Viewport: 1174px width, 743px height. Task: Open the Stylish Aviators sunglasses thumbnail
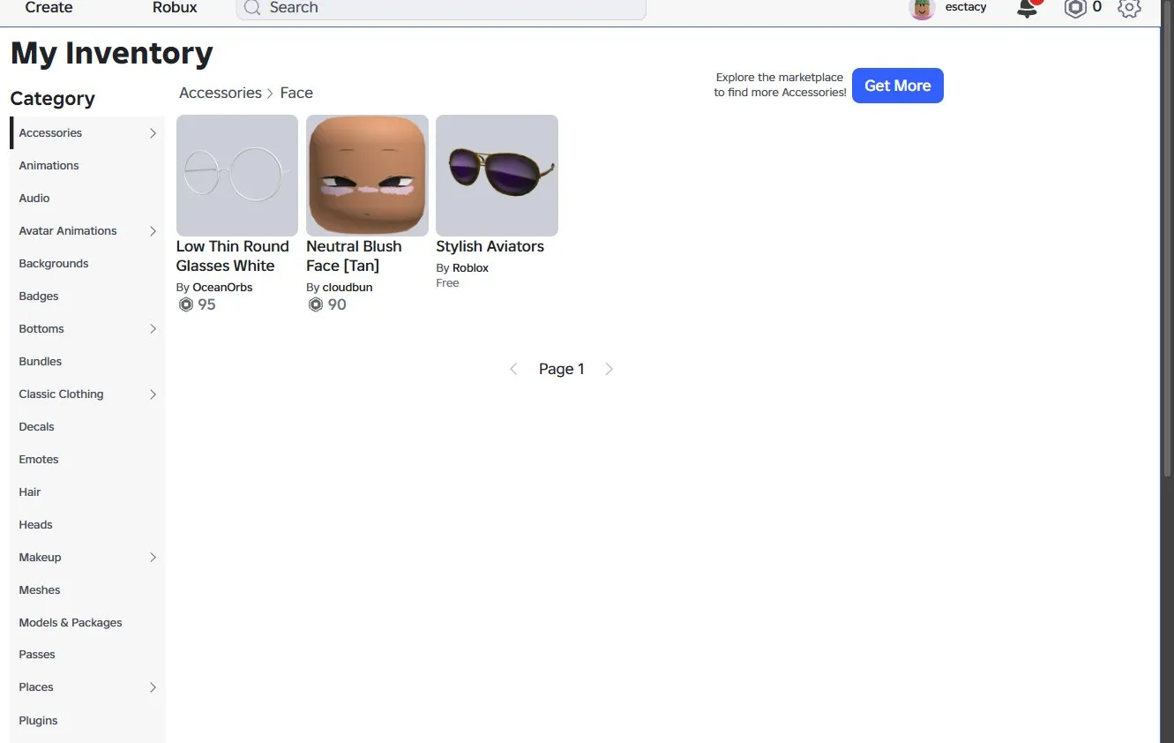(x=497, y=176)
